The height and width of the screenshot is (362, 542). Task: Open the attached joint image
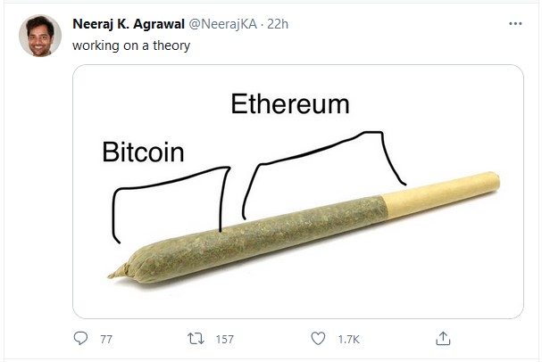click(x=298, y=192)
